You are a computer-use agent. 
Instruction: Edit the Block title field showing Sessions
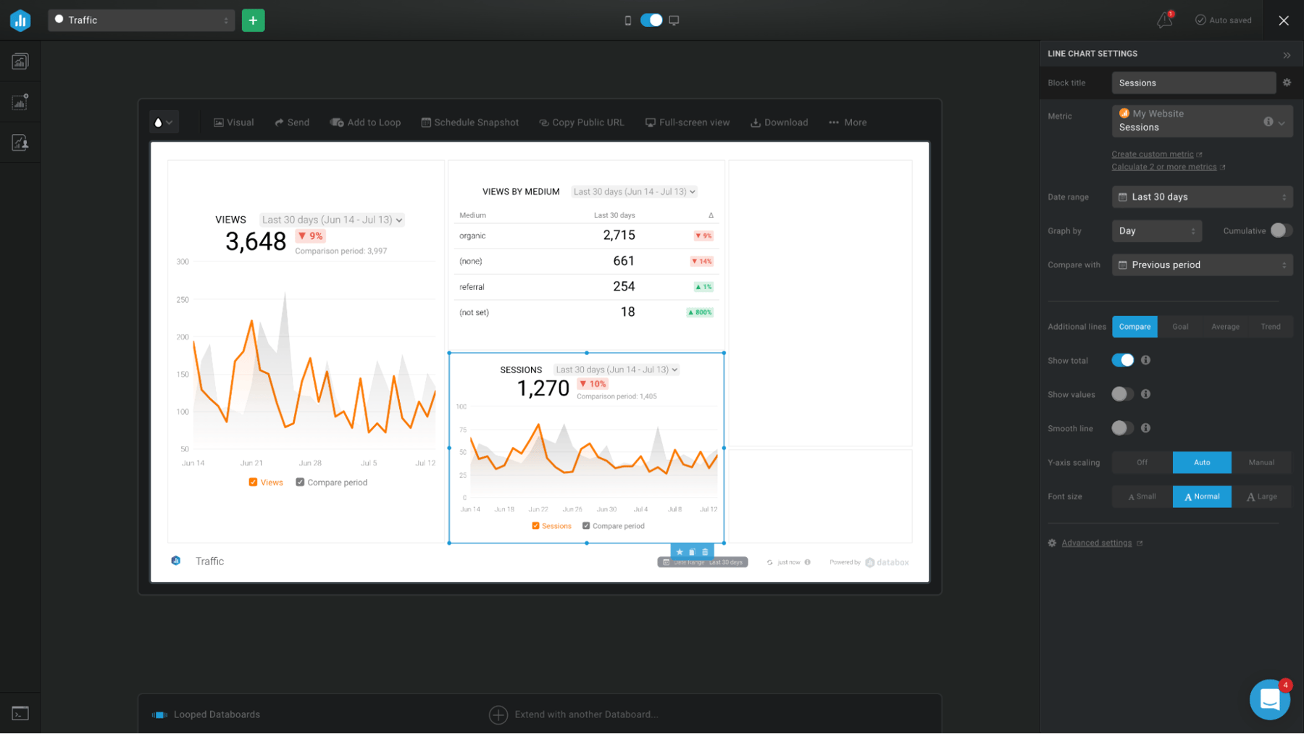[x=1192, y=83]
